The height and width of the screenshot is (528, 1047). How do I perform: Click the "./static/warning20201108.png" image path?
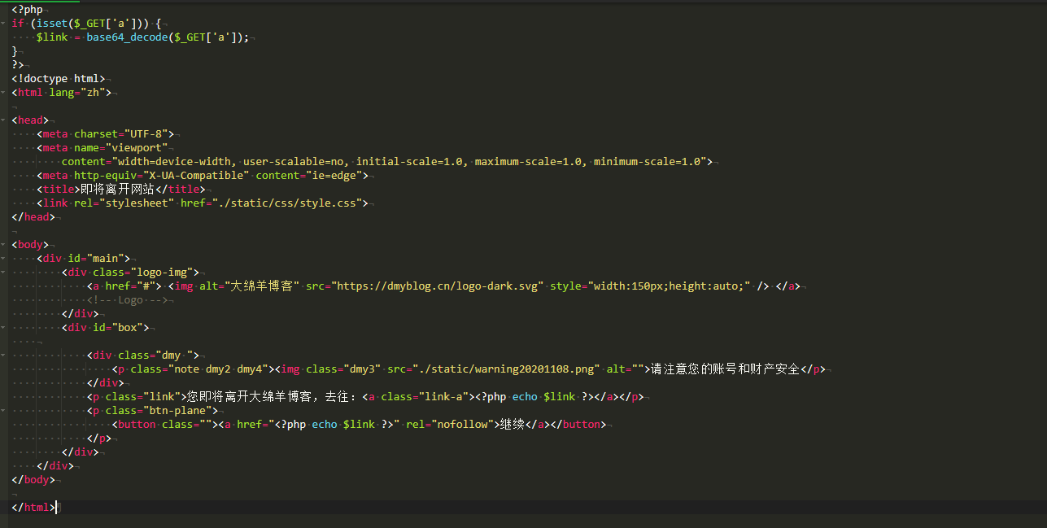tap(506, 369)
